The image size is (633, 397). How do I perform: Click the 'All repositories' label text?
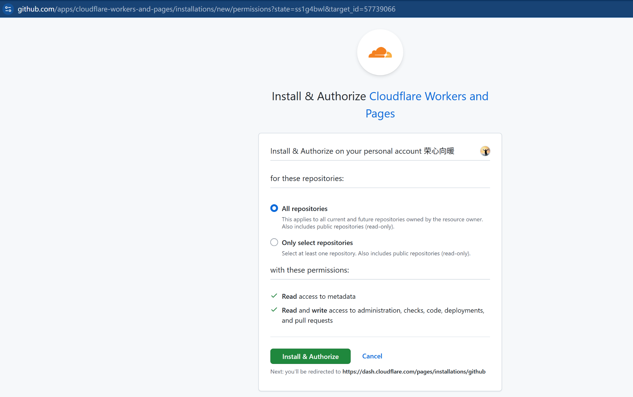tap(304, 209)
